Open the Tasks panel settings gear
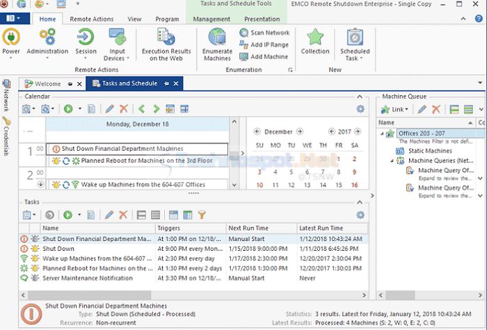 [x=360, y=215]
